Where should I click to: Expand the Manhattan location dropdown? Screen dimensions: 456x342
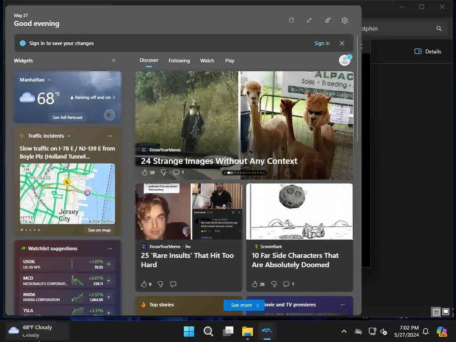tap(49, 80)
